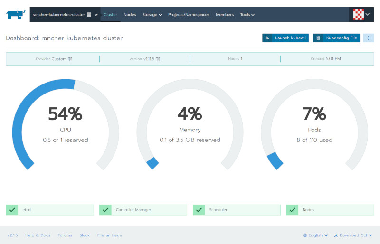380x244 pixels.
Task: Click the '8 of 110 used' text
Action: (314, 140)
